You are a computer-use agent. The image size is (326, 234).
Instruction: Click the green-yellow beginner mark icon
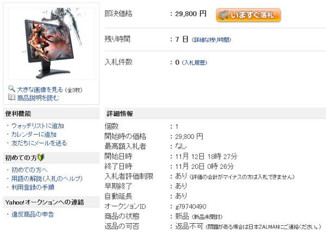pyautogui.click(x=41, y=157)
